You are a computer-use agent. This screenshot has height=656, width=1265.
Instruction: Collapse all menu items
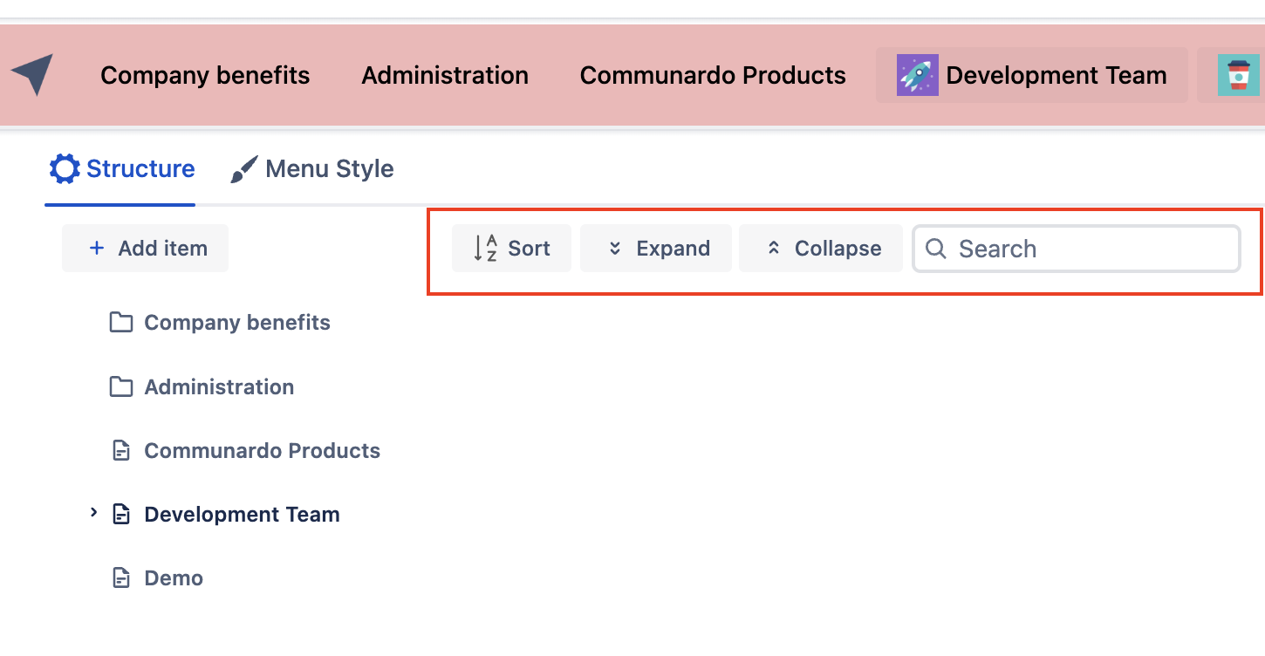[x=821, y=249]
